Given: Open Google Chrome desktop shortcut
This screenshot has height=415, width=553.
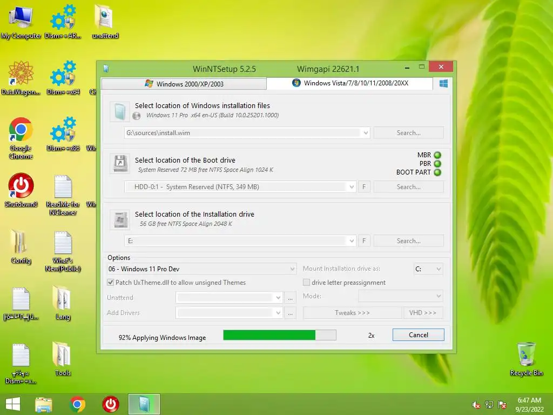Looking at the screenshot, I should pos(21,138).
